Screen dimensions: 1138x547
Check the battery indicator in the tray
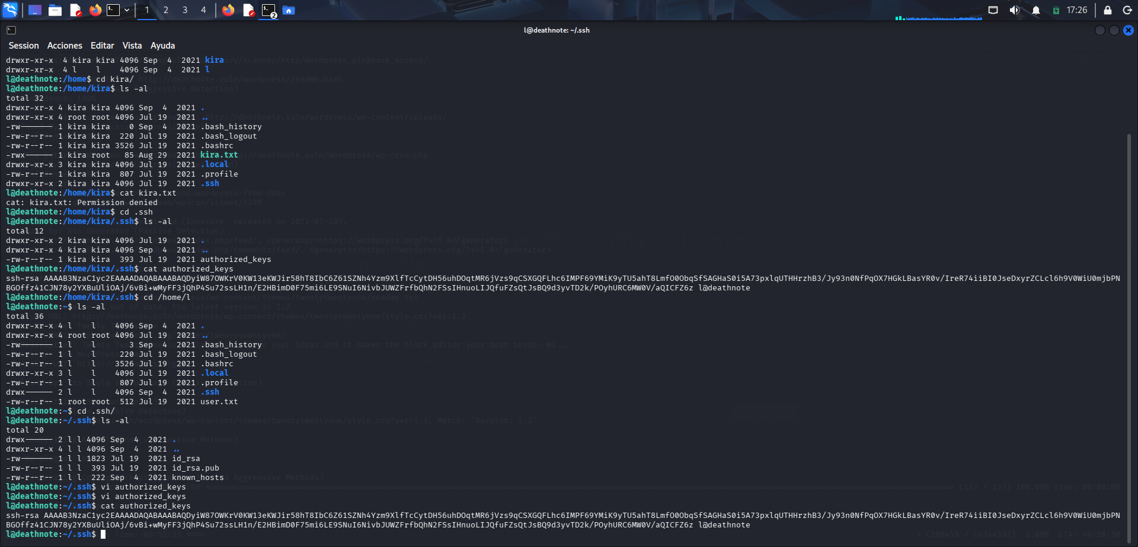coord(1056,10)
